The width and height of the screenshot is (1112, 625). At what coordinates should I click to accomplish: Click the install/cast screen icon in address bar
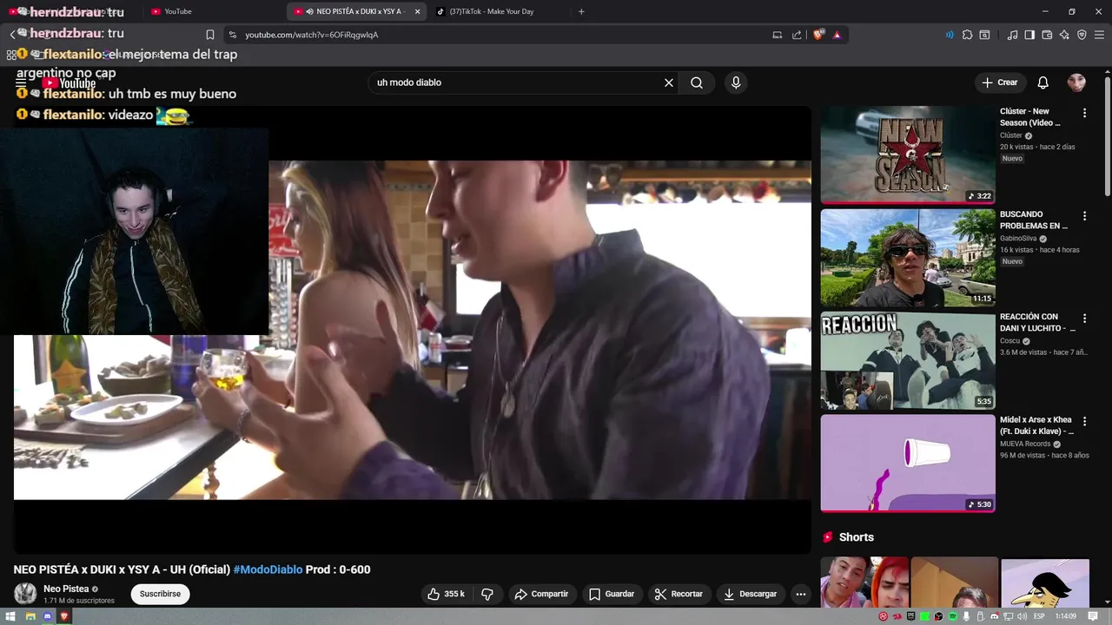(777, 35)
